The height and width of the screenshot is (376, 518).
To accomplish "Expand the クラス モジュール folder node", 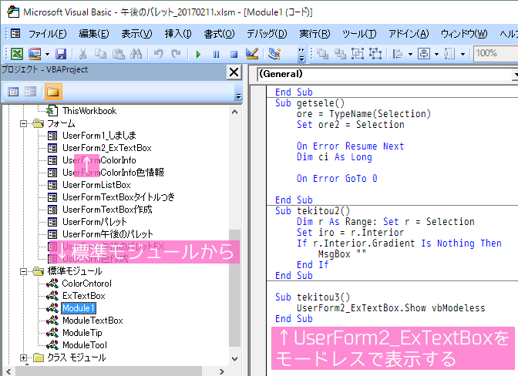I will [x=23, y=358].
